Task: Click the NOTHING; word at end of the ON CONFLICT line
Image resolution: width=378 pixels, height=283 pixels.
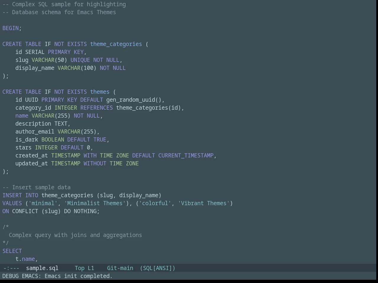Action: 87,211
